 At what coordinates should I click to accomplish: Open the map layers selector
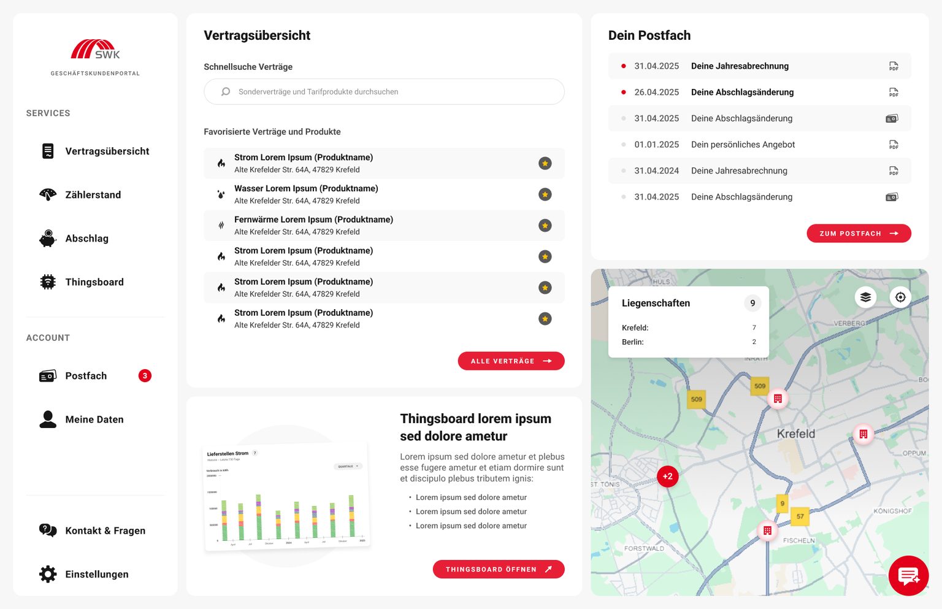point(865,297)
